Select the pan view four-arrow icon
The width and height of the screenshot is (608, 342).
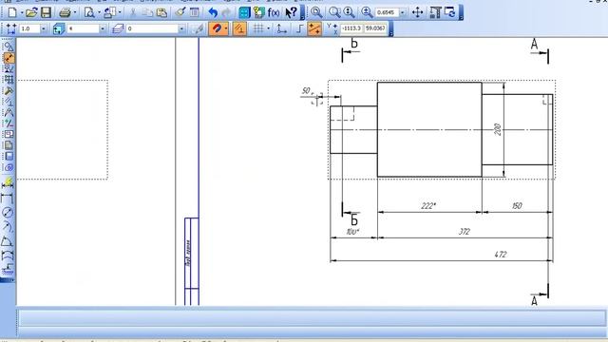point(418,12)
